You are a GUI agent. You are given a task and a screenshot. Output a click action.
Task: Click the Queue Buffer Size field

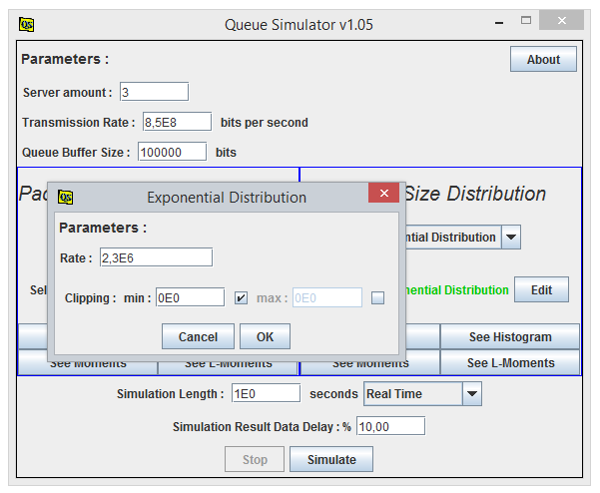pyautogui.click(x=172, y=152)
